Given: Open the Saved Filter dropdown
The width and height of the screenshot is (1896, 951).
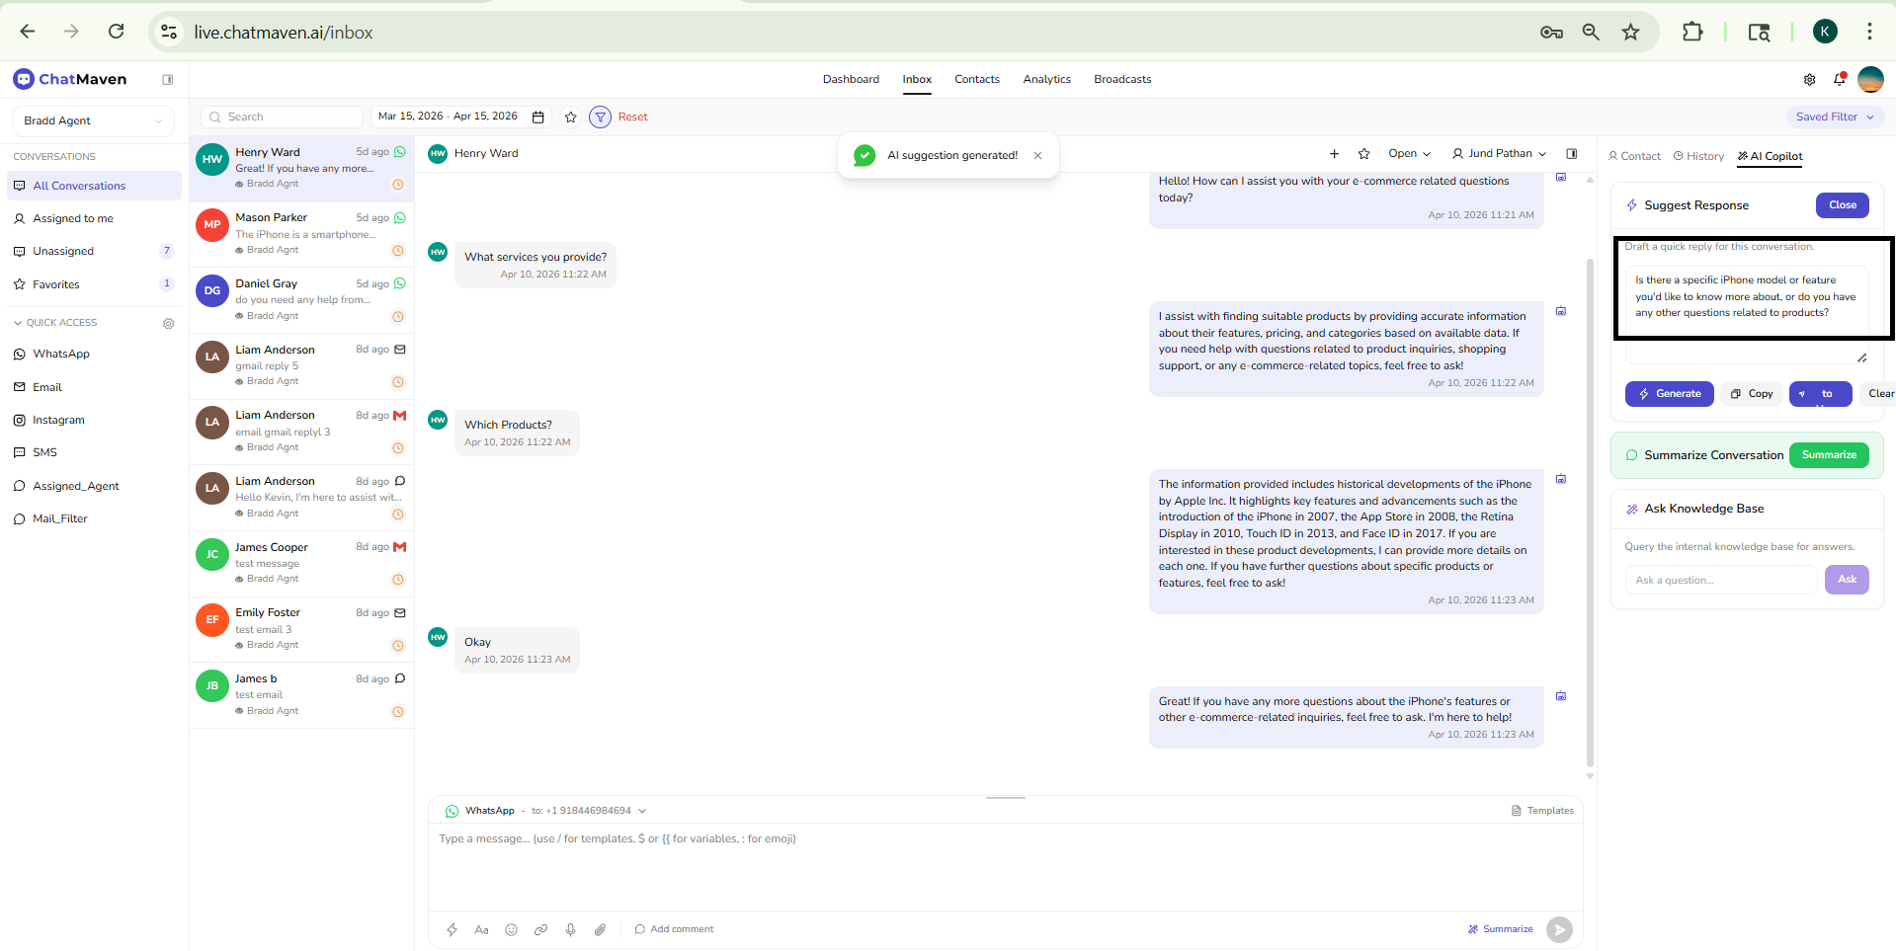Looking at the screenshot, I should pyautogui.click(x=1834, y=117).
